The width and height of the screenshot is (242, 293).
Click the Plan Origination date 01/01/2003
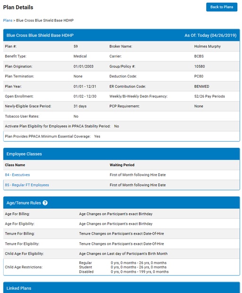83,66
